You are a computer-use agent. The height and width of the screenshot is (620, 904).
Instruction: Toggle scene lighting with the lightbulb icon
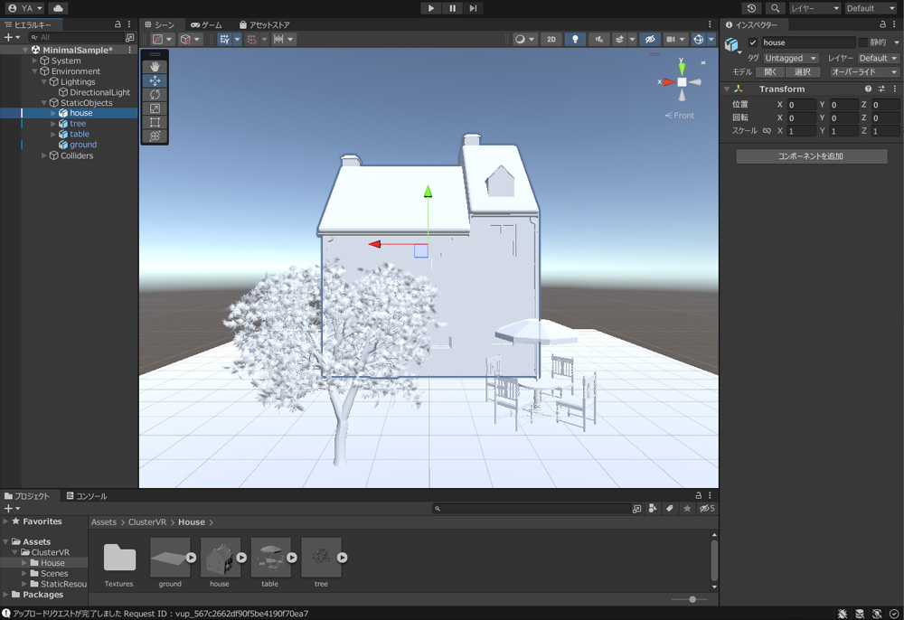pyautogui.click(x=574, y=40)
